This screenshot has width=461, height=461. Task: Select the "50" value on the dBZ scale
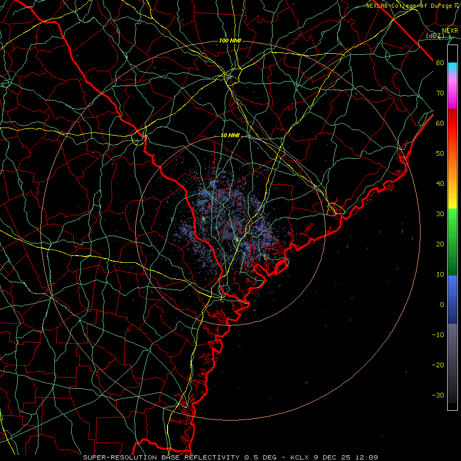440,154
